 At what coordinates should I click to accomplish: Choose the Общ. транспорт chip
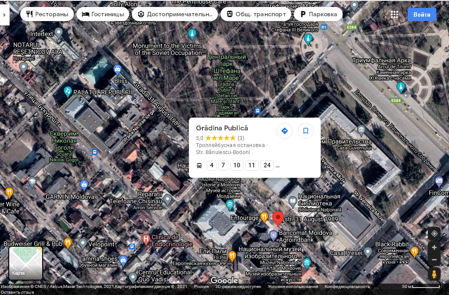point(256,14)
